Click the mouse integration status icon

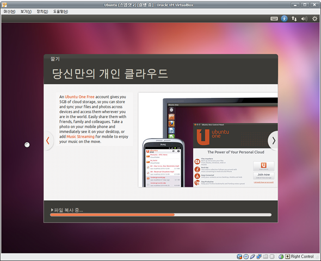point(281,257)
